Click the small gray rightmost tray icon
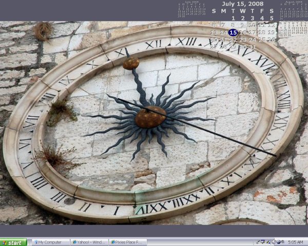Image resolution: width=308 pixels, height=246 pixels. click(283, 242)
